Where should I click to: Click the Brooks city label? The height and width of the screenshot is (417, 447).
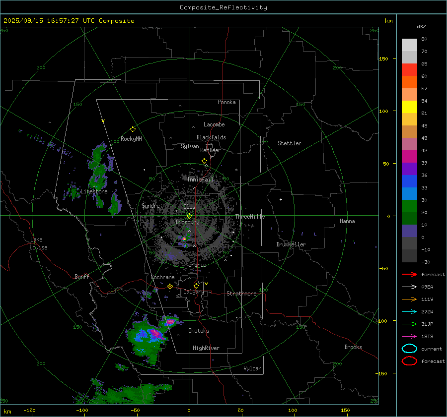click(x=353, y=347)
